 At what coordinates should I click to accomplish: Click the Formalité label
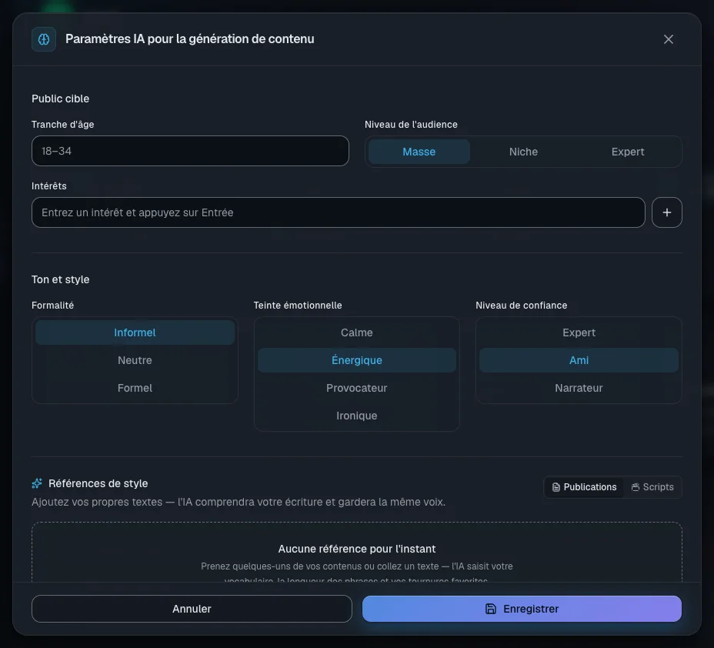pyautogui.click(x=52, y=305)
